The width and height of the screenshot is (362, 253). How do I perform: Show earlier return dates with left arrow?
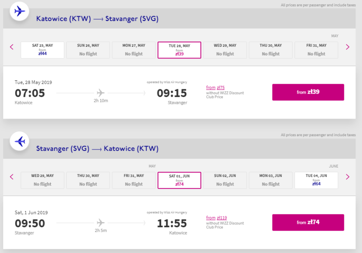tap(12, 177)
